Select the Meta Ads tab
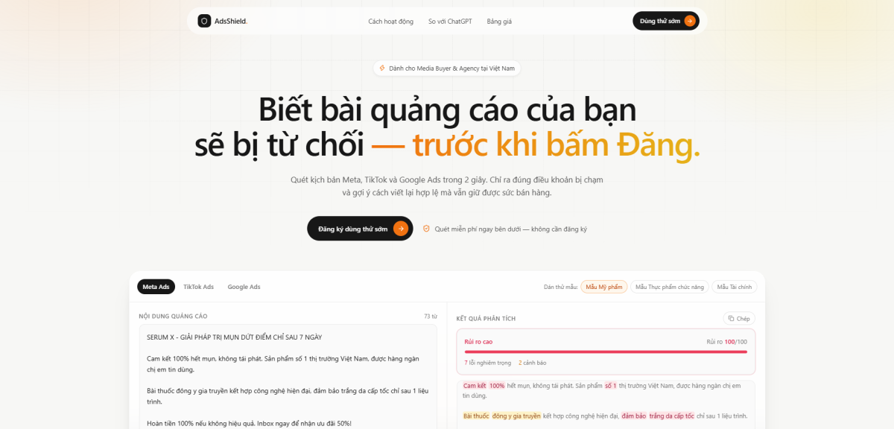Viewport: 894px width, 429px height. (156, 287)
